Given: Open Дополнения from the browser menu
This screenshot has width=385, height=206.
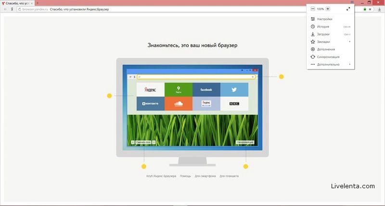Looking at the screenshot, I should tap(331, 49).
